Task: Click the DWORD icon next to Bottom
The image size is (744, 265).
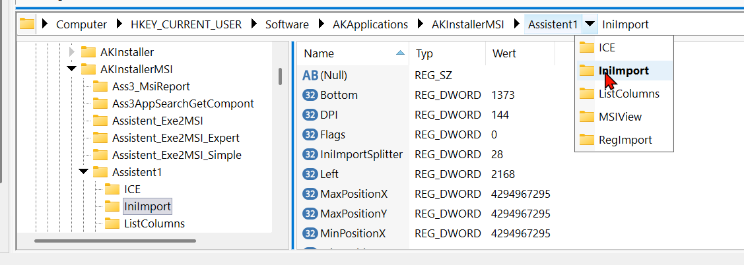Action: (x=310, y=95)
